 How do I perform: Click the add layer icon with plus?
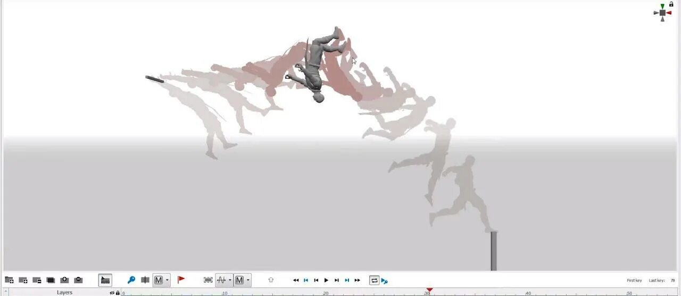click(x=23, y=280)
